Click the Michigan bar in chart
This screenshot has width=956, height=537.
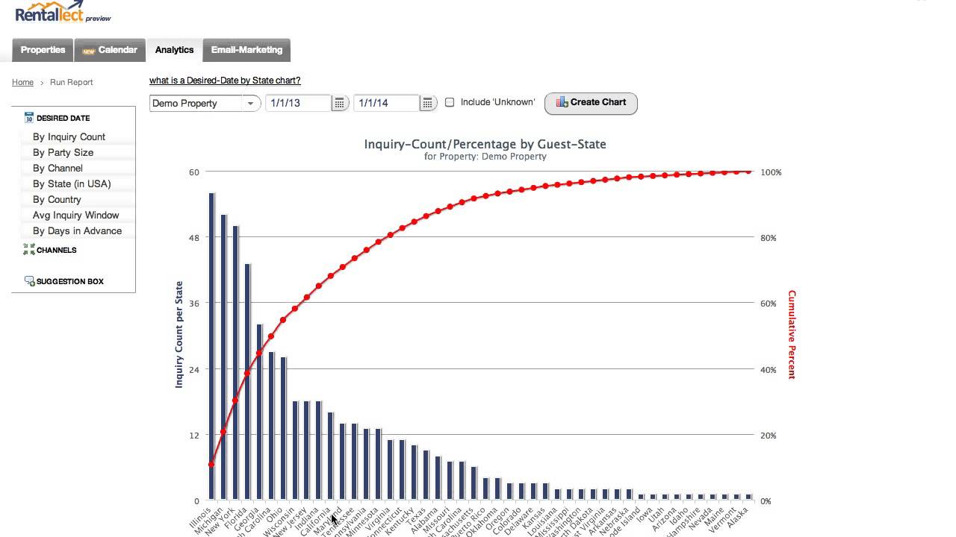click(x=223, y=357)
